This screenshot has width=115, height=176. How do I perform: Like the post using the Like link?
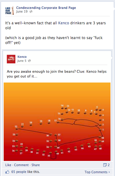[x=8, y=165]
